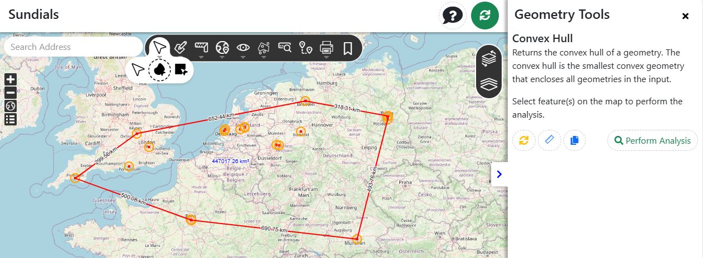703x258 pixels.
Task: Open the route between pins tool
Action: 305,48
